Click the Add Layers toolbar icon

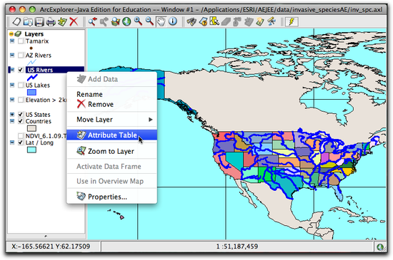point(62,21)
